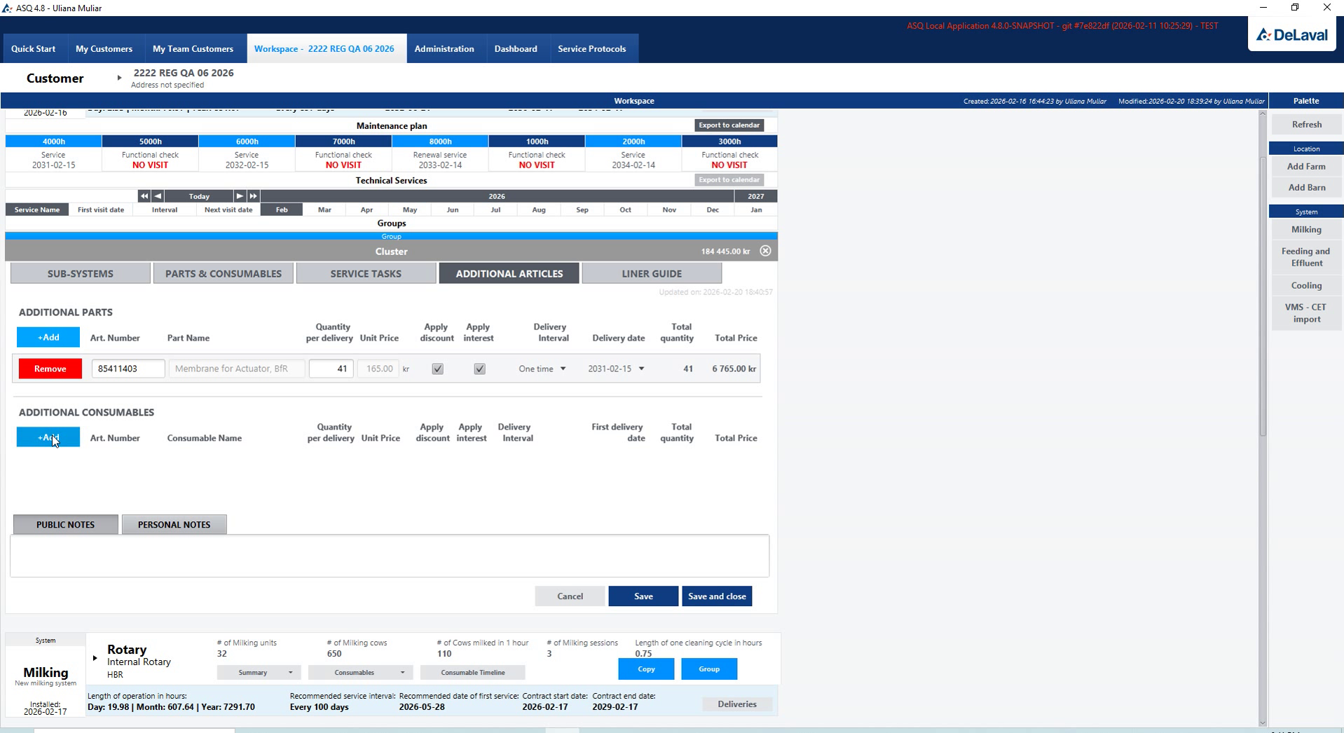Jump to last period with double-right arrow

[x=253, y=196]
